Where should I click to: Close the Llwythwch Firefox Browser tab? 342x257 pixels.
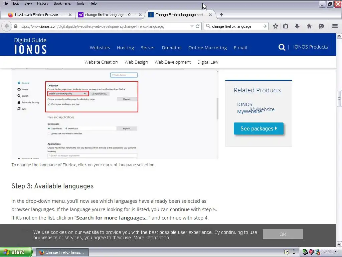click(70, 15)
